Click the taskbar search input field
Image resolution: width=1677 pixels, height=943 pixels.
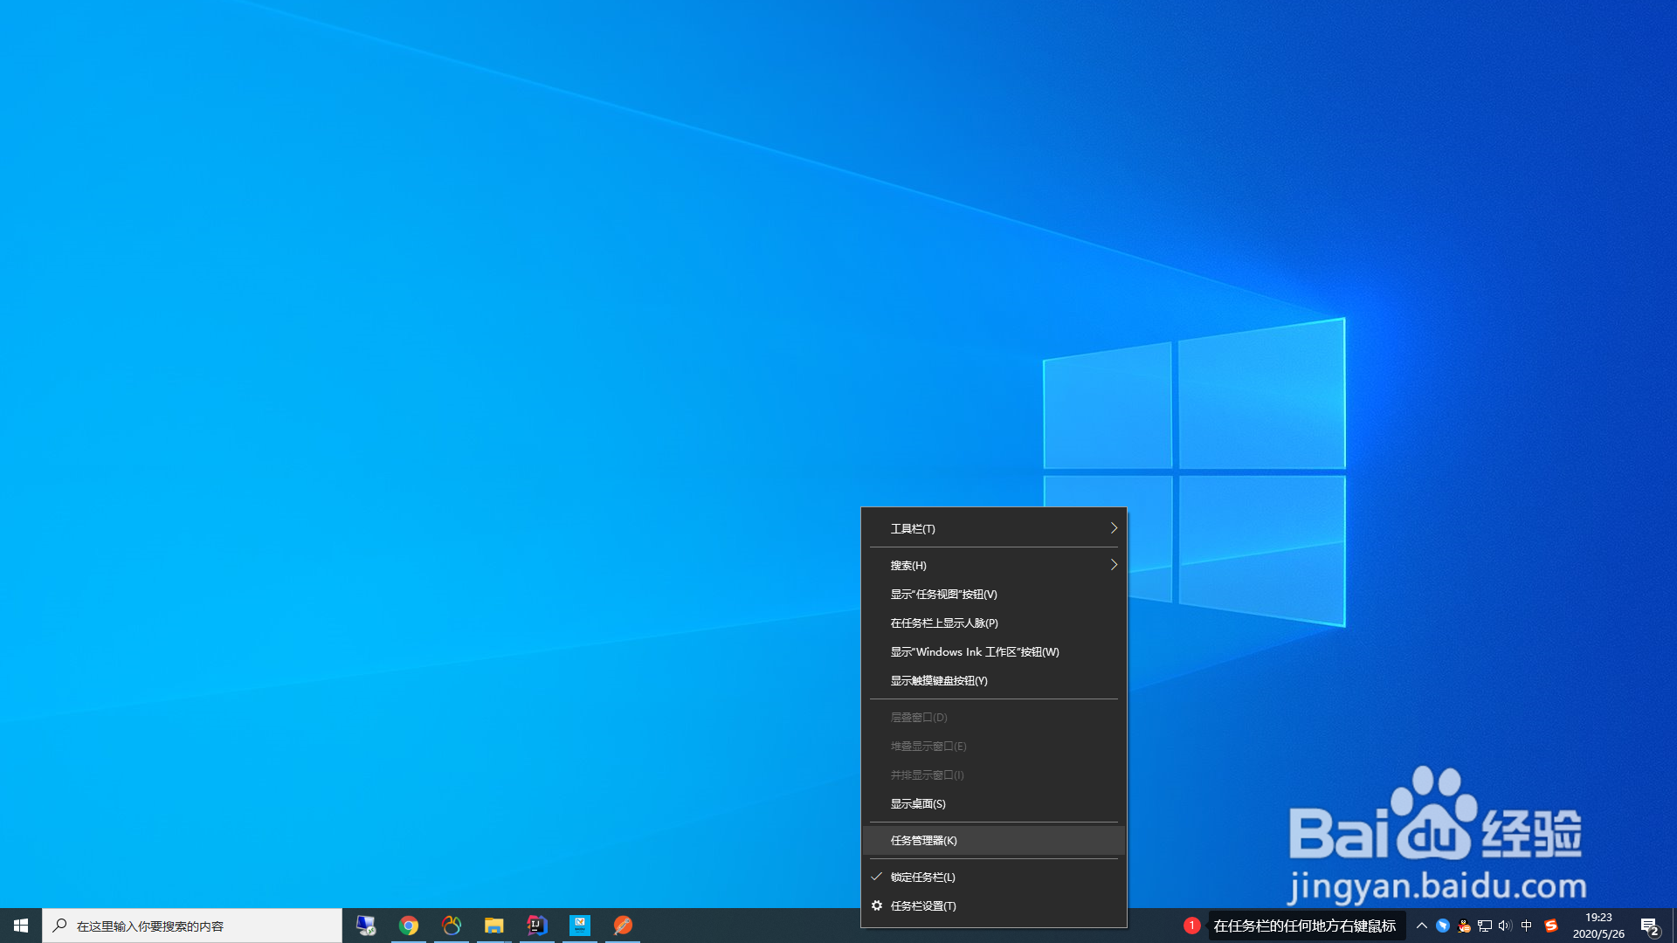[192, 925]
